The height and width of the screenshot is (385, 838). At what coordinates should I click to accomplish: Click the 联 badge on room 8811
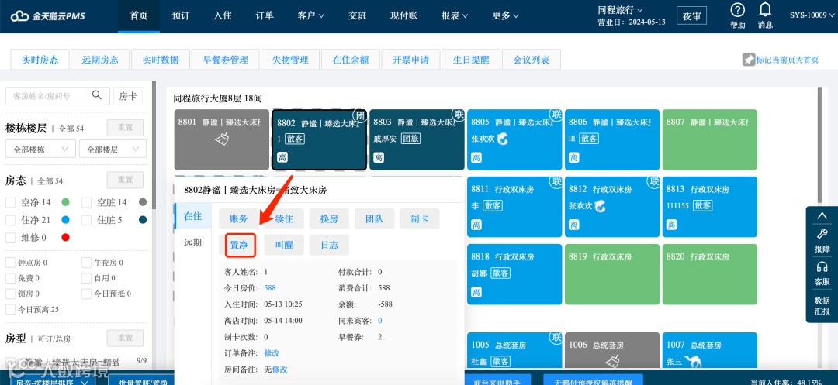pos(556,182)
